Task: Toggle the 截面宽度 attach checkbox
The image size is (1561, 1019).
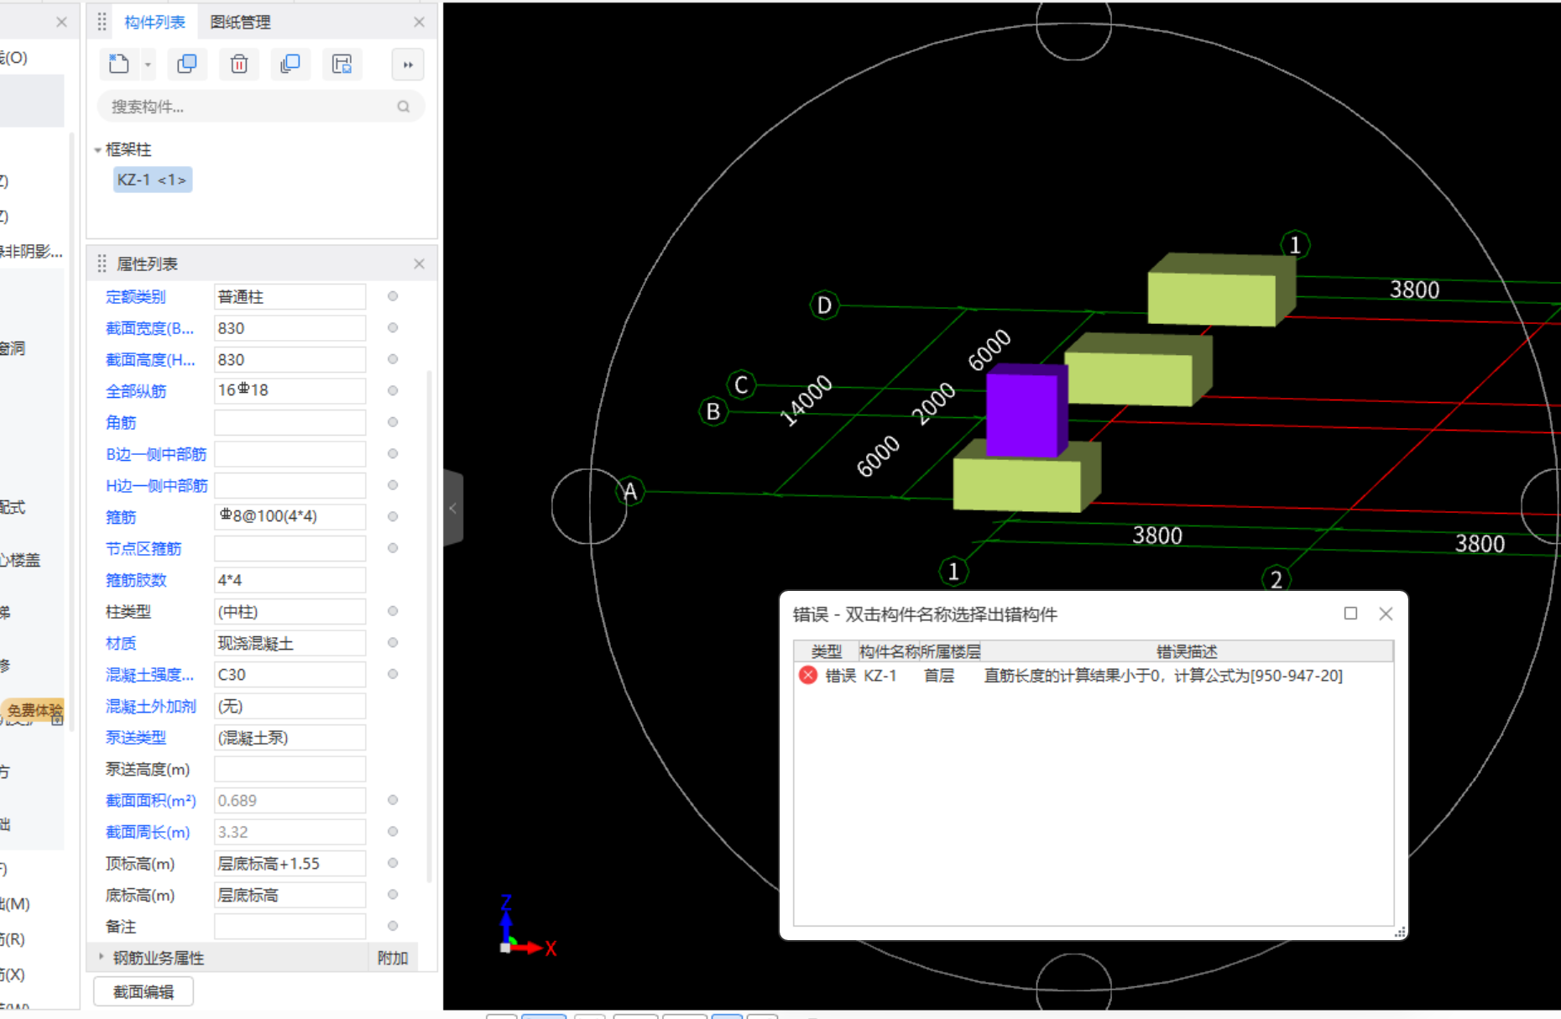Action: pos(392,328)
